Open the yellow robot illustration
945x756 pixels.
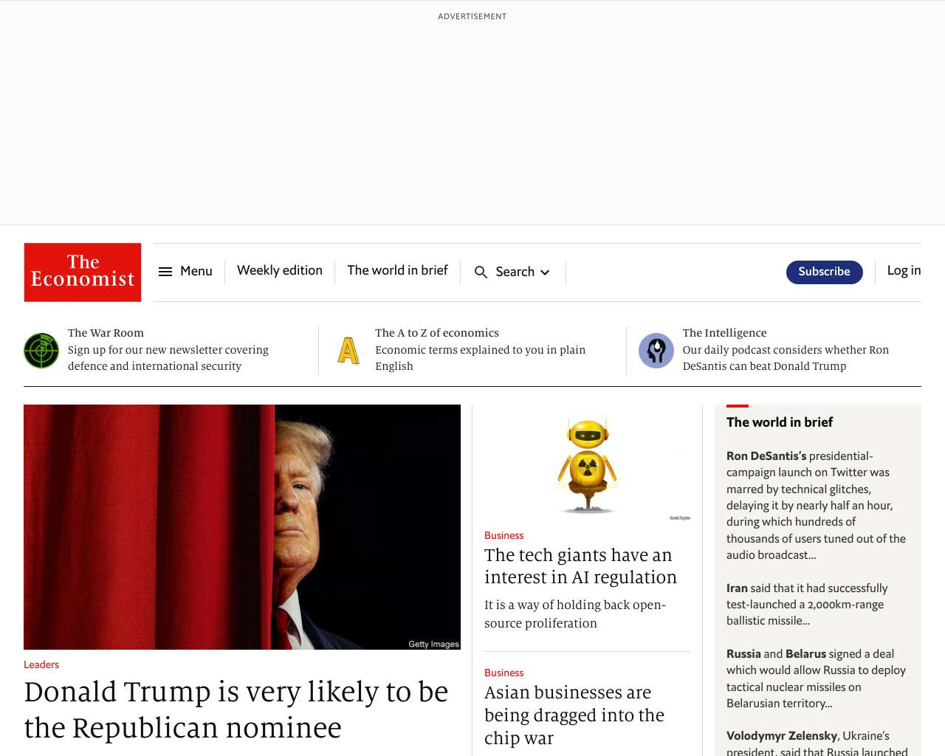[588, 464]
